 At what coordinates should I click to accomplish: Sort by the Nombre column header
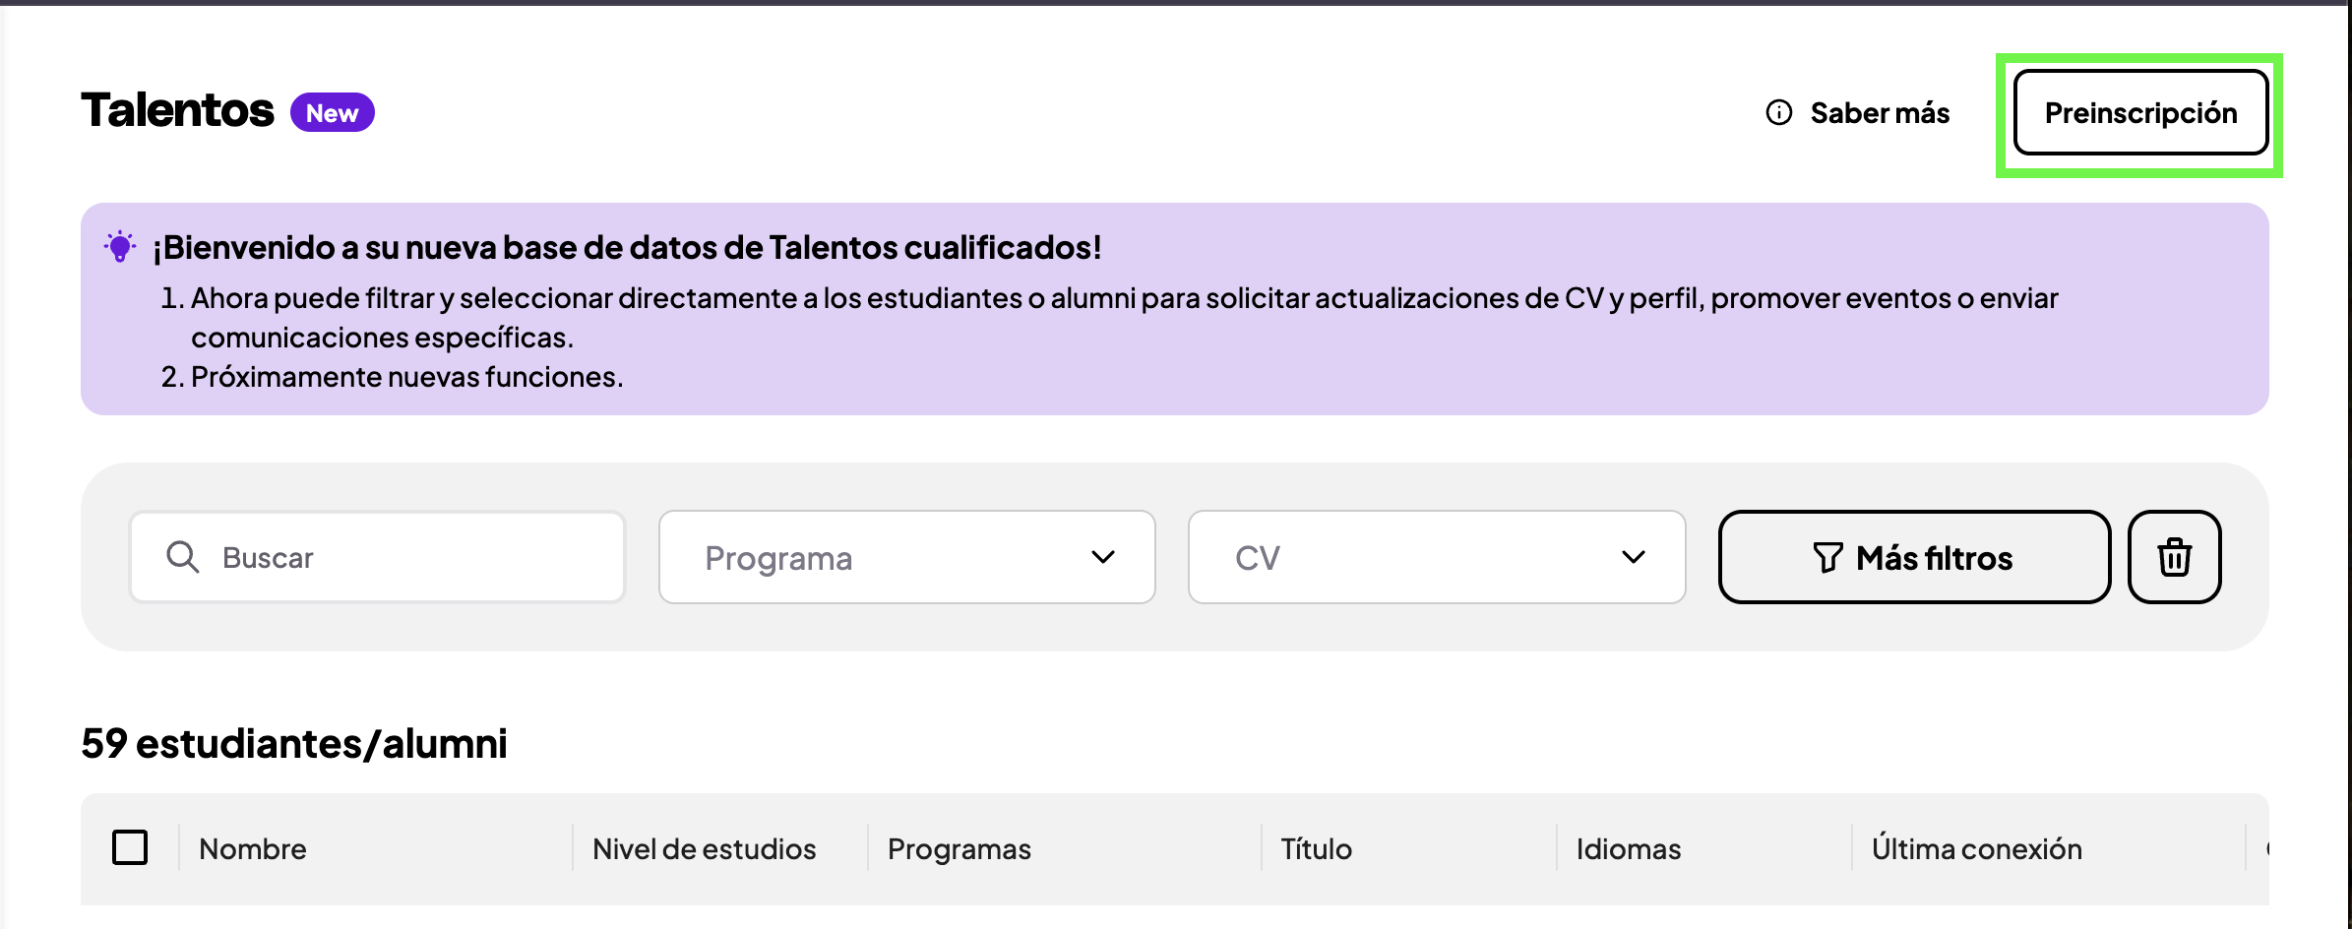click(x=253, y=848)
